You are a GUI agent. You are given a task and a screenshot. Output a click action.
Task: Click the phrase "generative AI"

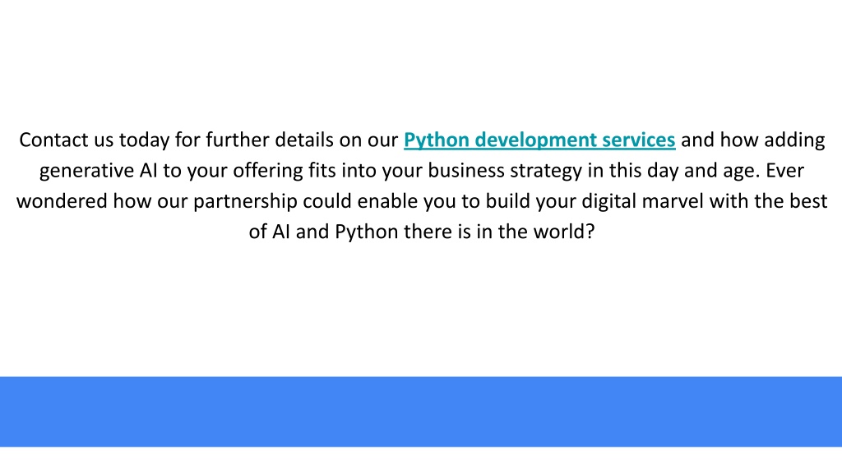(x=99, y=171)
